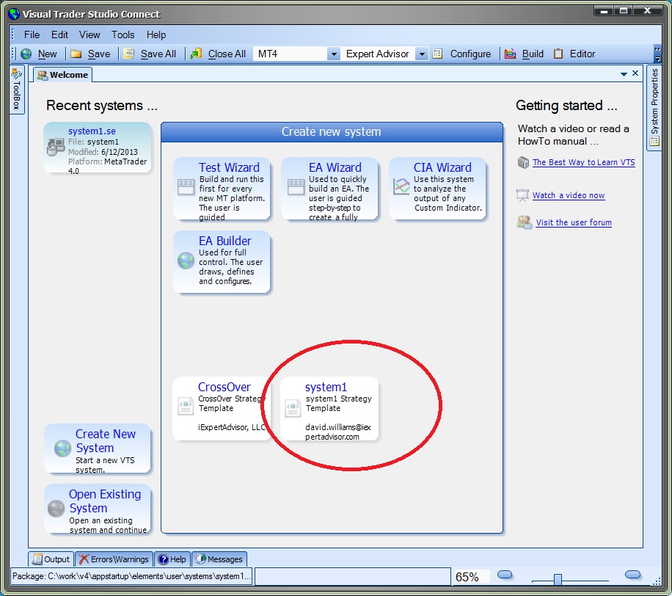Screen dimensions: 672x596
Task: Click the Open Existing System grey icon
Action: click(56, 509)
